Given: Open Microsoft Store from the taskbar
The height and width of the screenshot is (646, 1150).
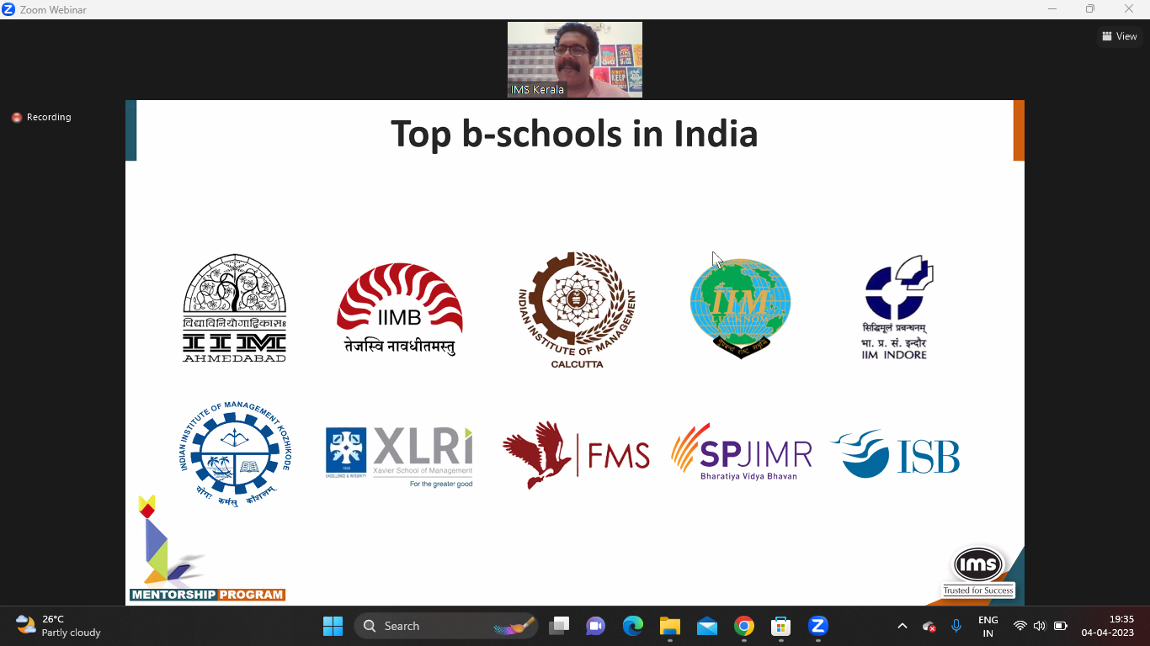Looking at the screenshot, I should [780, 626].
